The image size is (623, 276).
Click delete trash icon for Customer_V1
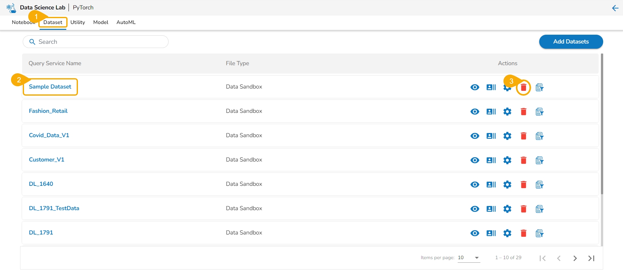pos(523,160)
